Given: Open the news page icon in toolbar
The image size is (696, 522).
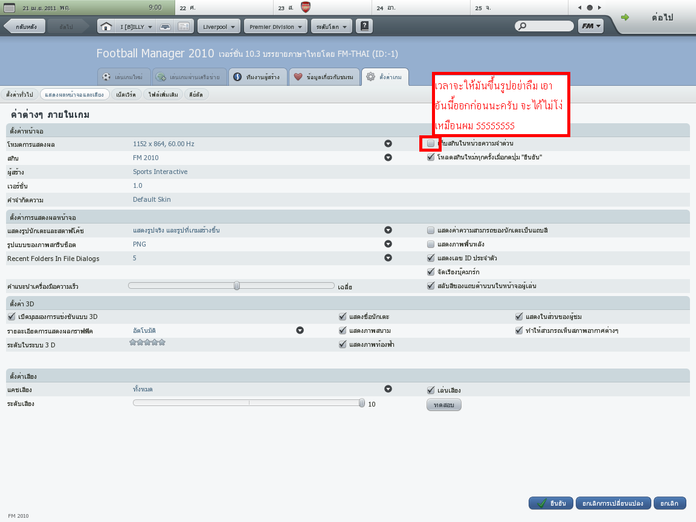Looking at the screenshot, I should point(184,27).
